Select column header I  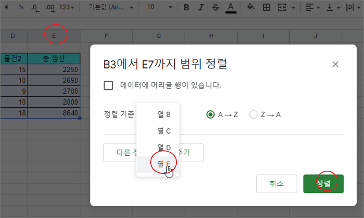pyautogui.click(x=263, y=36)
